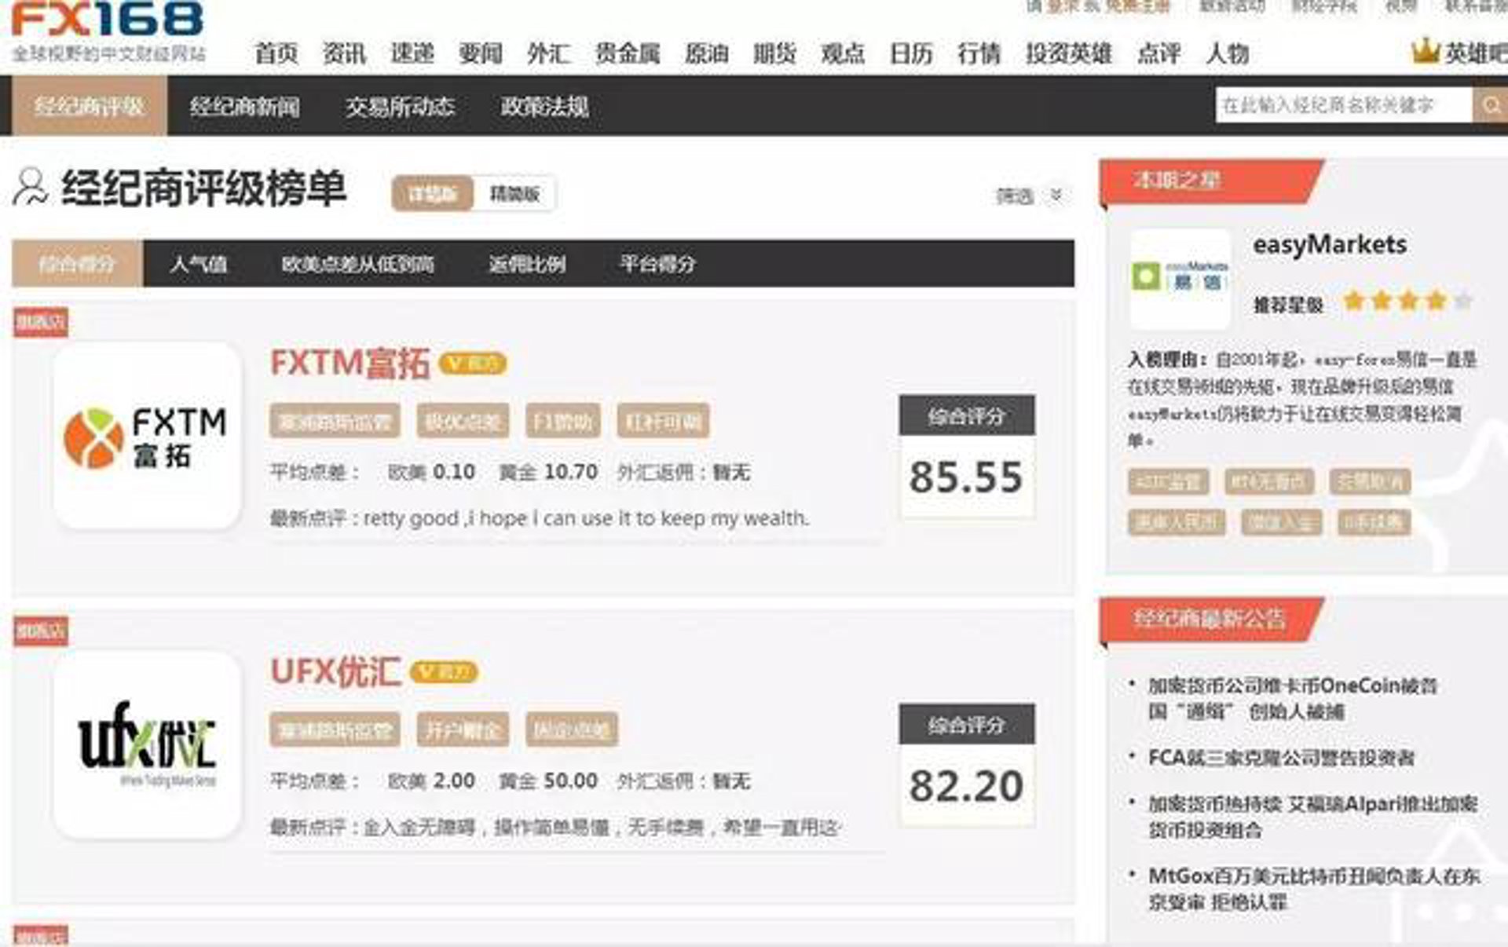Sort by 综合得分 tab
Screen dimensions: 1508x947
click(77, 264)
